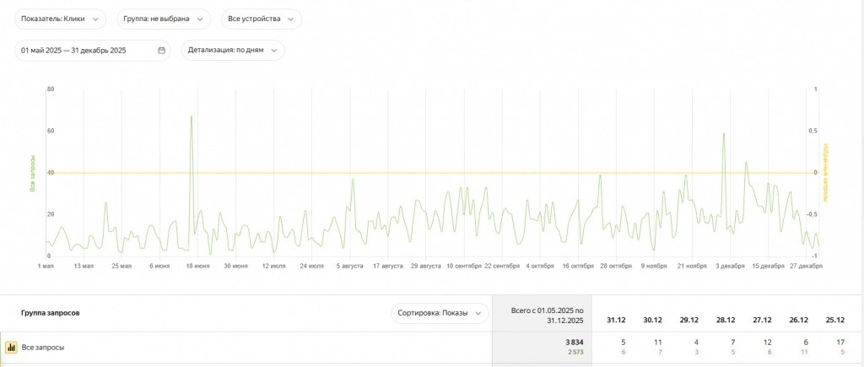
Task: Click the '16 октября' x-axis label
Action: pyautogui.click(x=578, y=266)
